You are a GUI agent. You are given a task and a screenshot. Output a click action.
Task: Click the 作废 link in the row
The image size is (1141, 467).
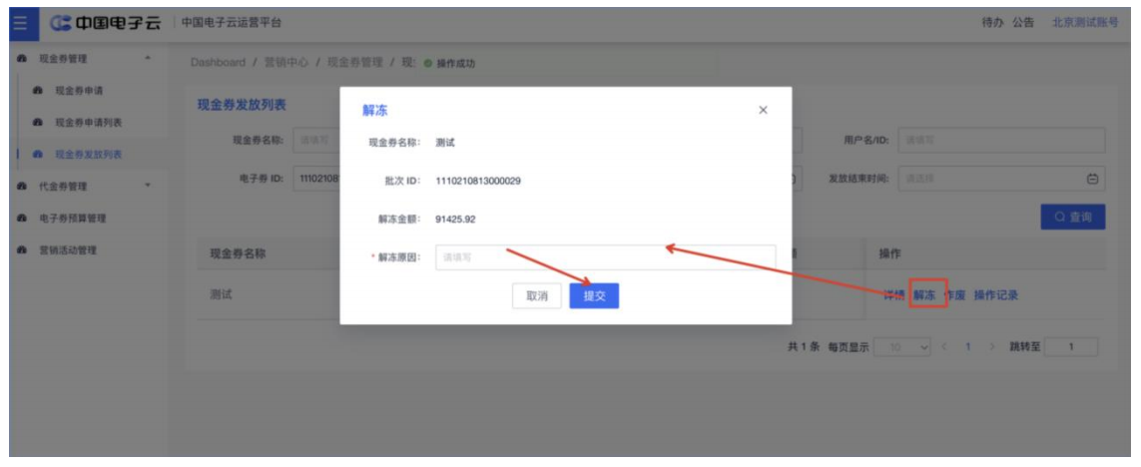[x=954, y=295]
